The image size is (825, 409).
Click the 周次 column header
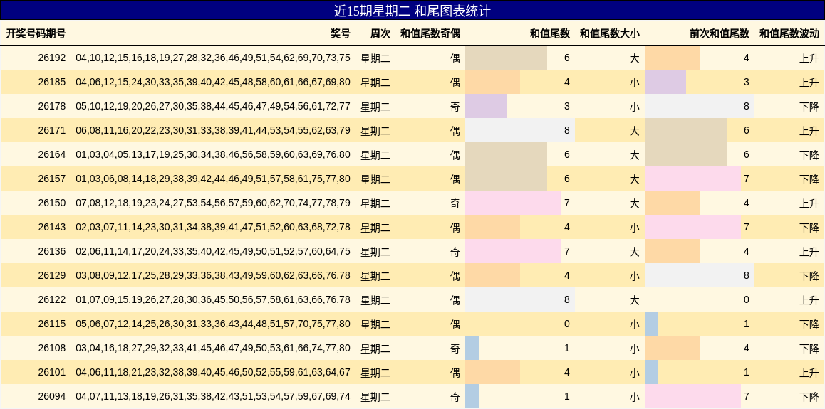click(380, 33)
